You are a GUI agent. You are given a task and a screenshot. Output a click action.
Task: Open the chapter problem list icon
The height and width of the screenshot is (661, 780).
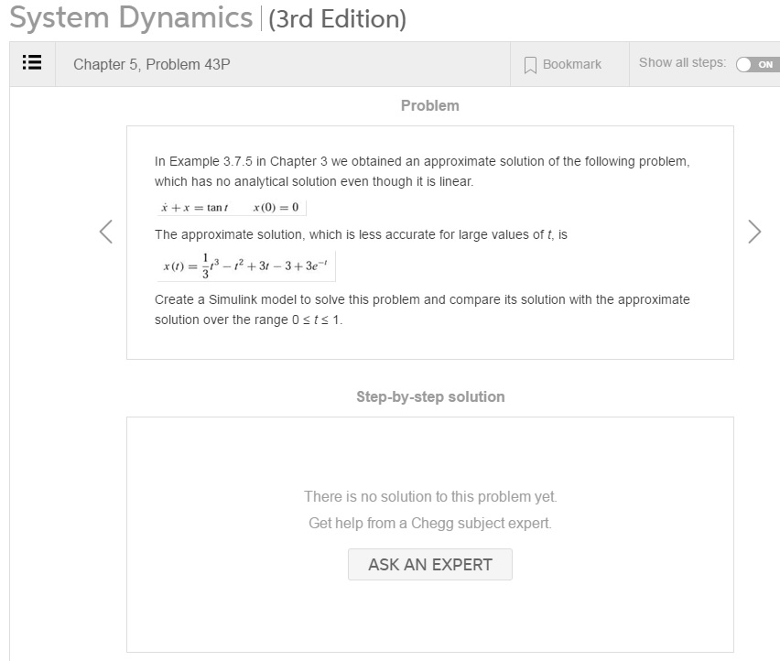point(31,63)
